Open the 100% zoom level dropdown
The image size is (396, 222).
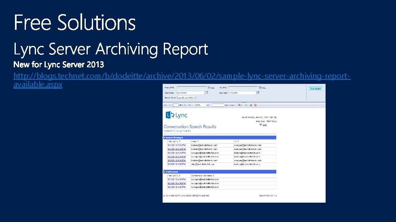[x=201, y=105]
